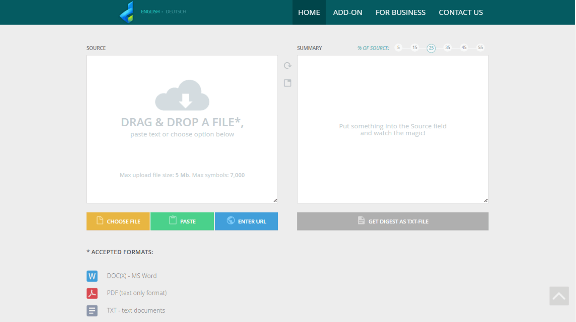Click the refresh summary arrow icon
This screenshot has width=576, height=322.
(x=288, y=66)
